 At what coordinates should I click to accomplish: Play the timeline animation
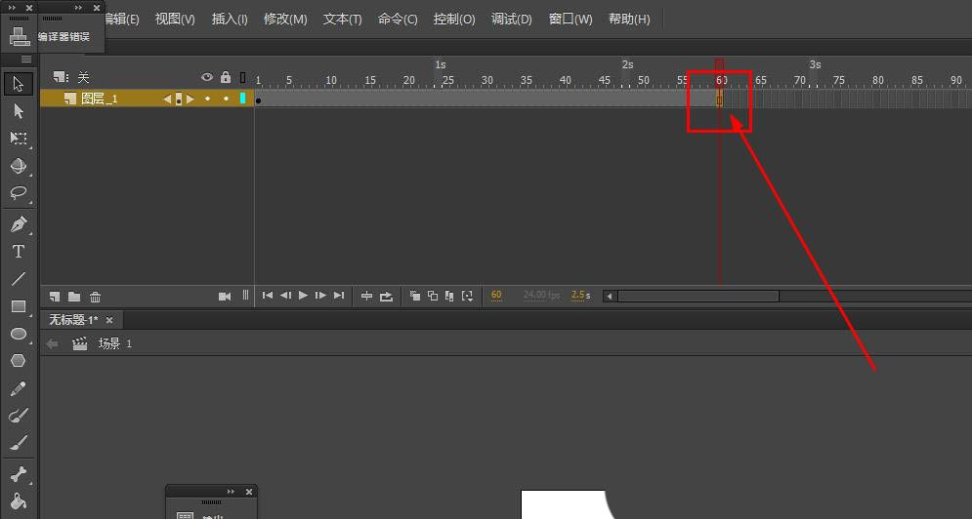[x=303, y=296]
